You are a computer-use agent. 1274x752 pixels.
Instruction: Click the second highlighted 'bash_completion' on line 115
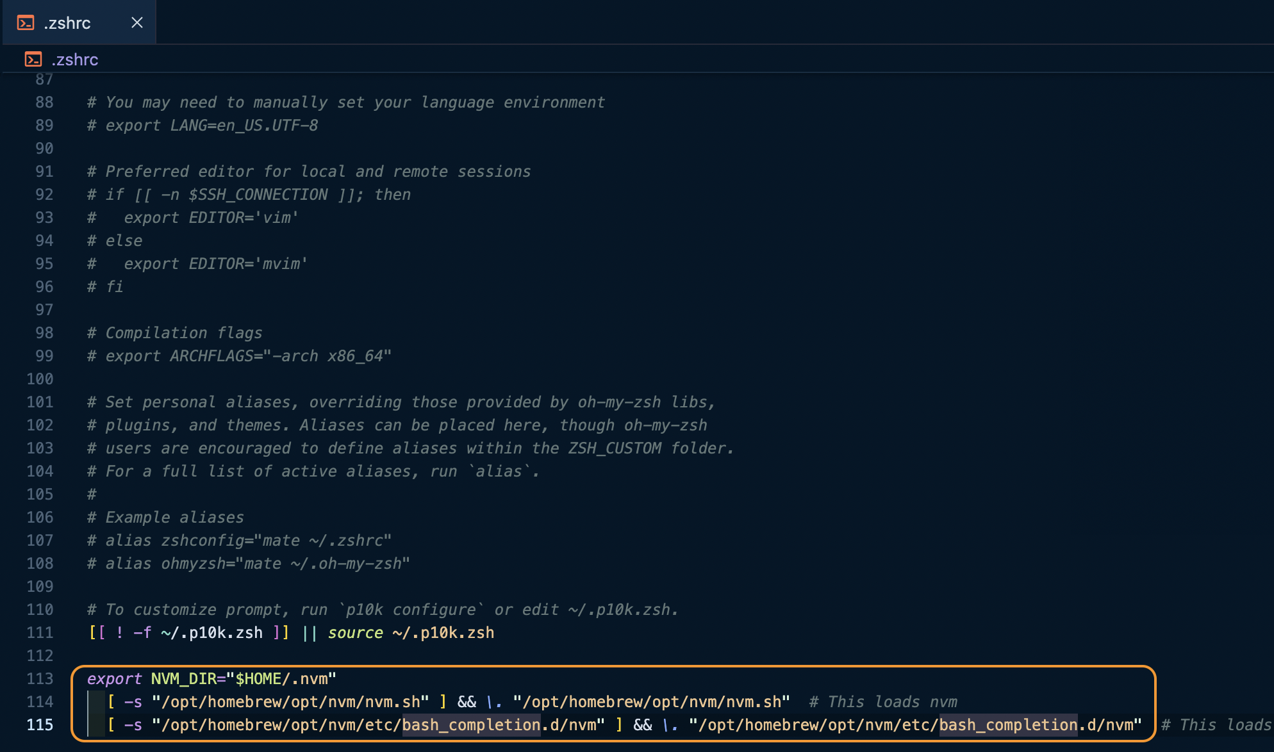point(1008,725)
